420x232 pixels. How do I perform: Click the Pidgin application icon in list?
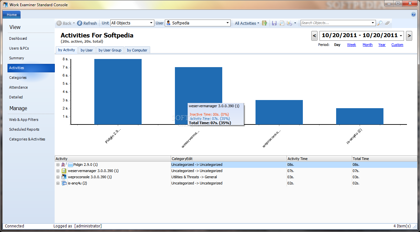coord(63,165)
